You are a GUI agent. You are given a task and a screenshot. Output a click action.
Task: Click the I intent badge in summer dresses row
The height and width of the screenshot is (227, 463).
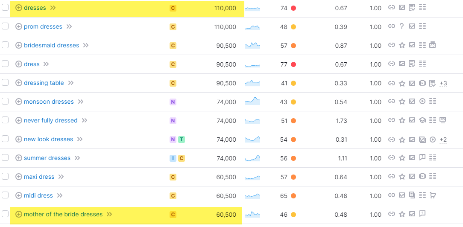tap(173, 158)
